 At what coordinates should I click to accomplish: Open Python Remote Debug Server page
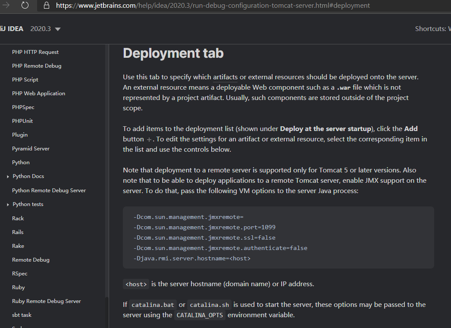point(49,191)
